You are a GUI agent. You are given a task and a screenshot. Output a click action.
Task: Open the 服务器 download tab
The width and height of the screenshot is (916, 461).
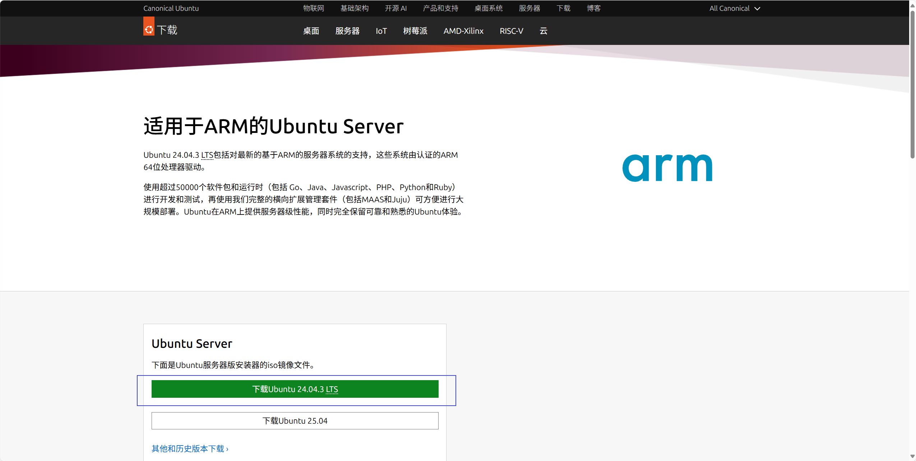347,31
